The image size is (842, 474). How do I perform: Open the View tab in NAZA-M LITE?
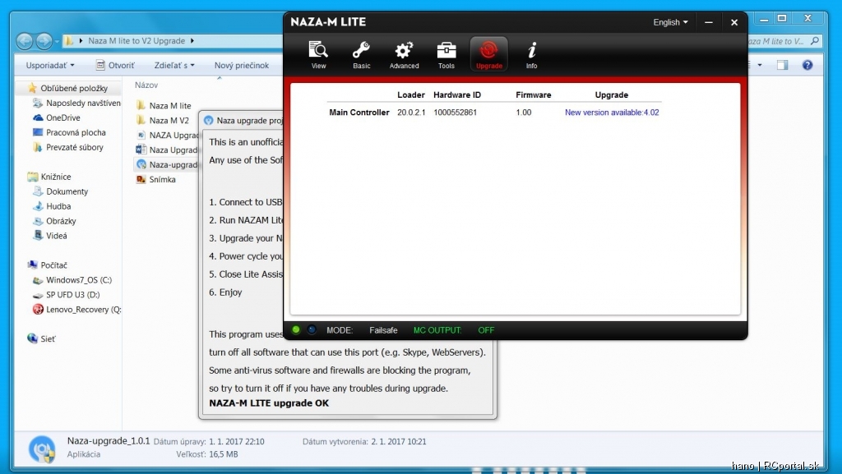pos(318,54)
